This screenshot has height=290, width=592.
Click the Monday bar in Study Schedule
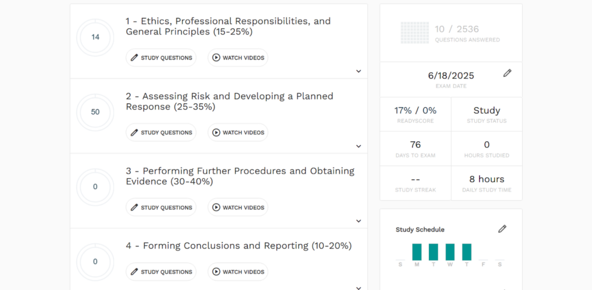tap(417, 252)
